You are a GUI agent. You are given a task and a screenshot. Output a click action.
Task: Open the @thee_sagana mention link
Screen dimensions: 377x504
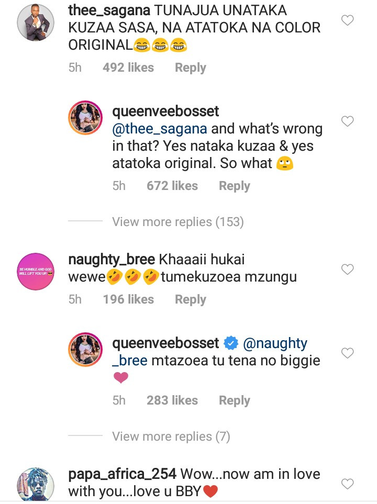(160, 129)
